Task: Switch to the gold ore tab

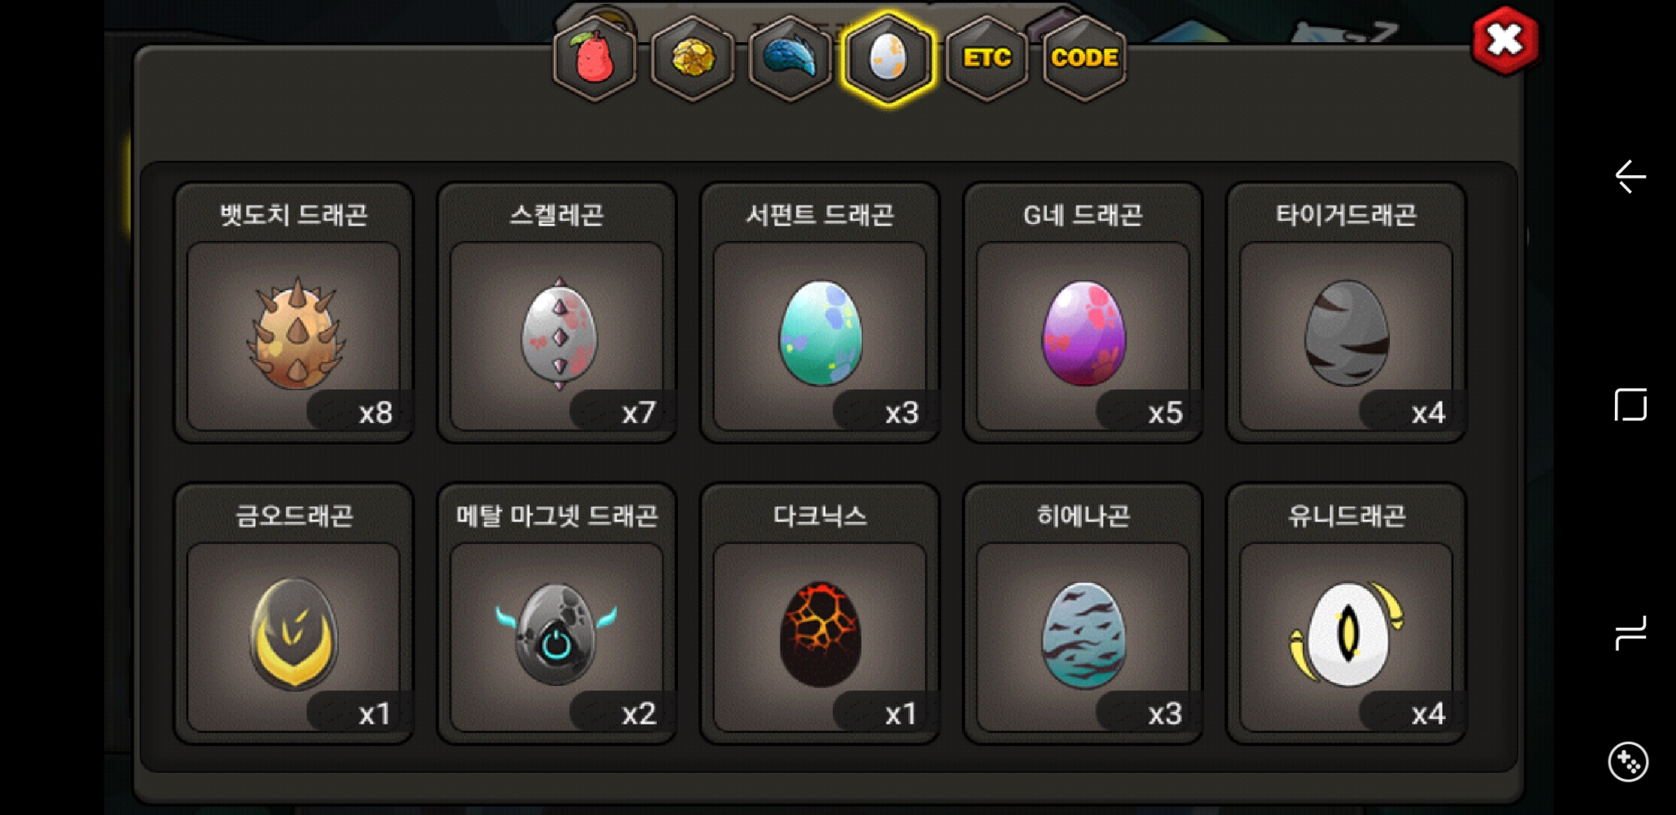Action: [x=692, y=57]
